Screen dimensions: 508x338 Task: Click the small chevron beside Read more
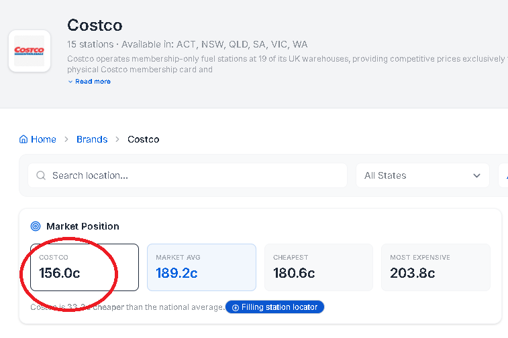coord(70,82)
